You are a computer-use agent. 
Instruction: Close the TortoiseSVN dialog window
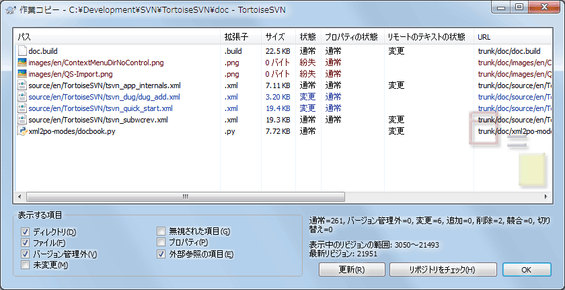[543, 7]
